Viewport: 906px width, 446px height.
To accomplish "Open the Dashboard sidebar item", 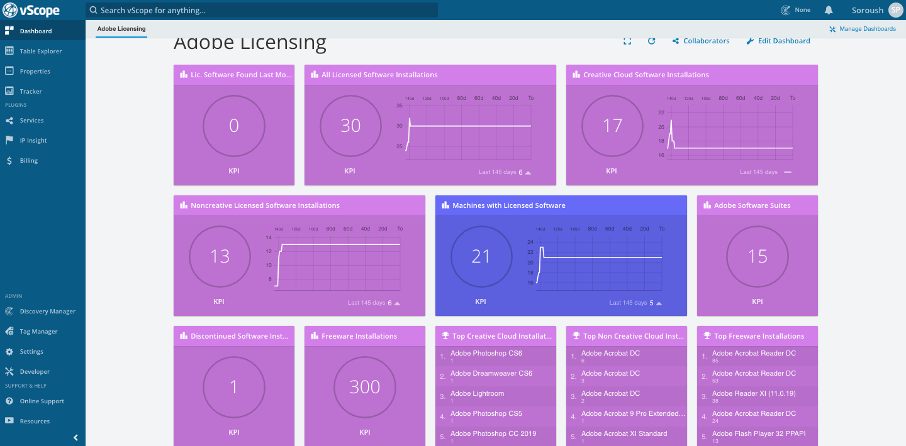I will [x=43, y=31].
